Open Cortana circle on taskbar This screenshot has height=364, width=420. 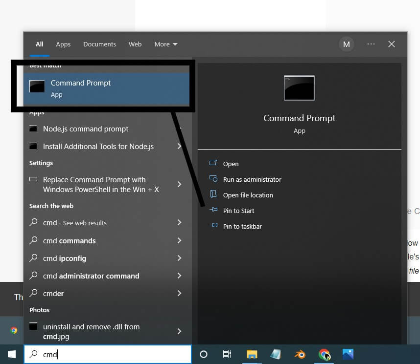(204, 354)
